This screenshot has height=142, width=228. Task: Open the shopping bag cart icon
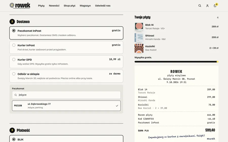(215, 6)
